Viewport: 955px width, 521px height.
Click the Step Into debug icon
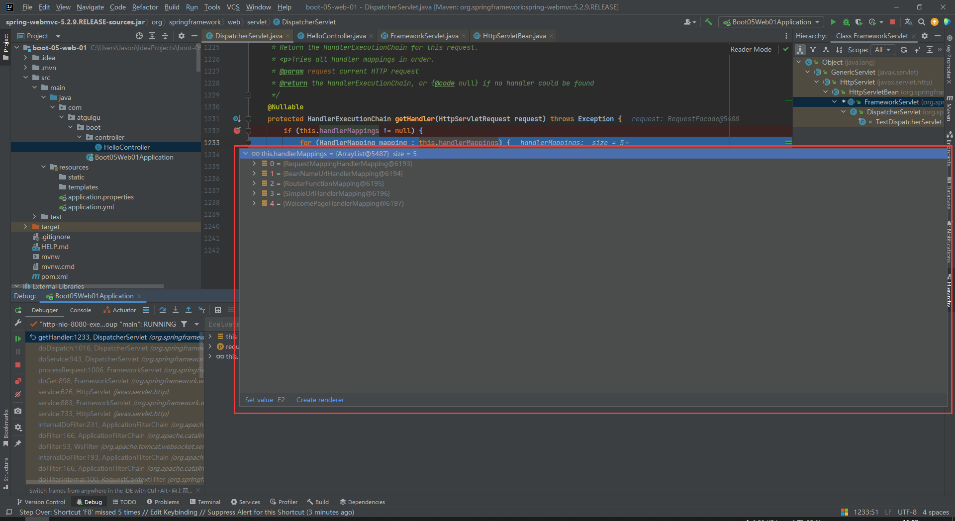point(175,310)
